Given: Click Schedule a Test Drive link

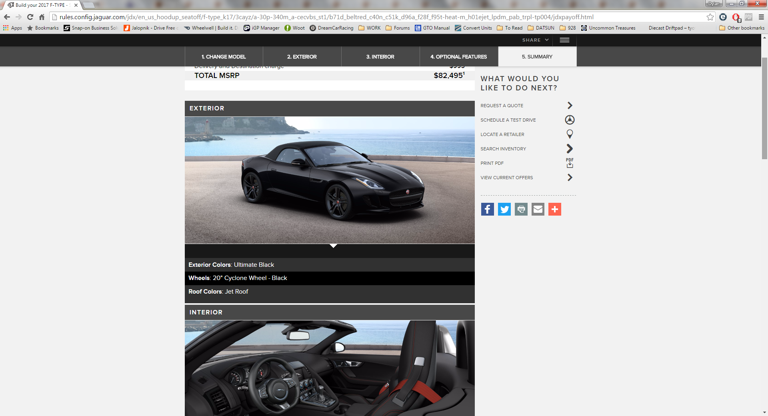Looking at the screenshot, I should tap(508, 120).
